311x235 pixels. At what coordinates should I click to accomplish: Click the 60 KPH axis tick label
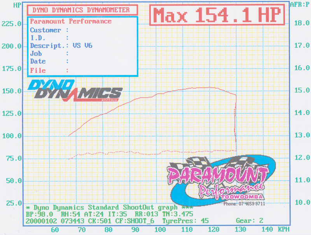point(55,230)
